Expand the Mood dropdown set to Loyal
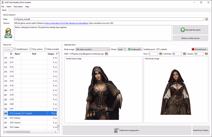212x137 pixels. 122,49
